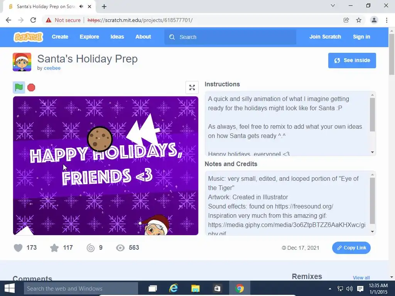Viewport: 395px width, 296px height.
Task: Click the Notes and Credits scrollbar thumb
Action: coord(372,200)
